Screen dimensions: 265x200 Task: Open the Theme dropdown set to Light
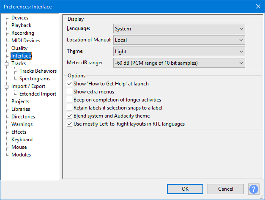click(x=179, y=52)
